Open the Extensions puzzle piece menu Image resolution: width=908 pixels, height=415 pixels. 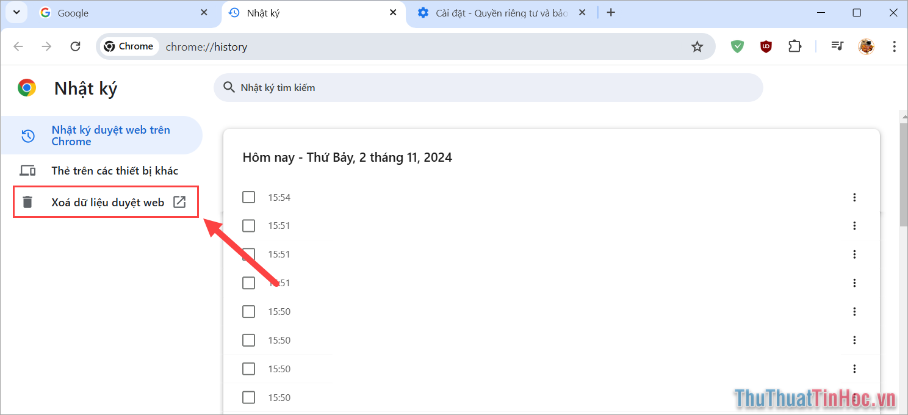coord(794,46)
